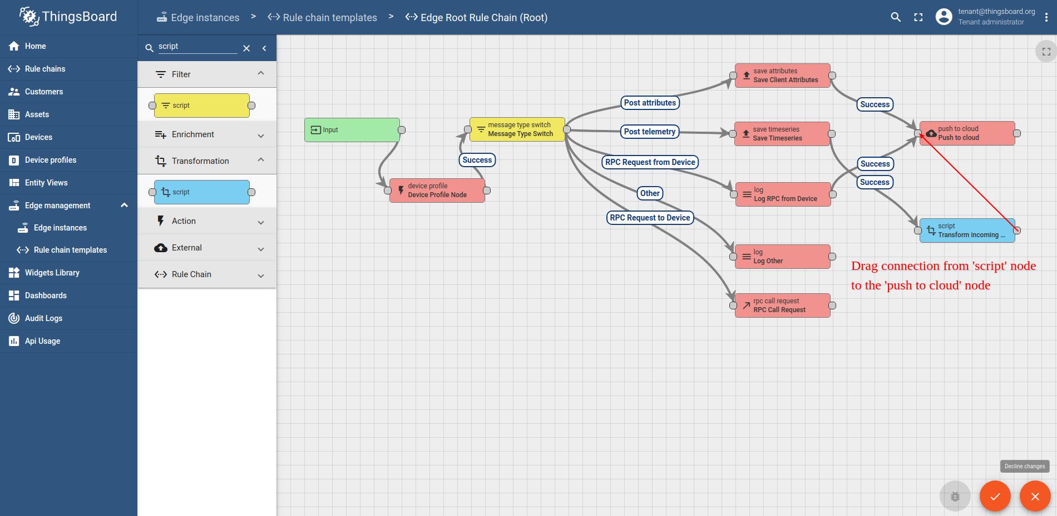Open Widgets Library

[x=68, y=273]
